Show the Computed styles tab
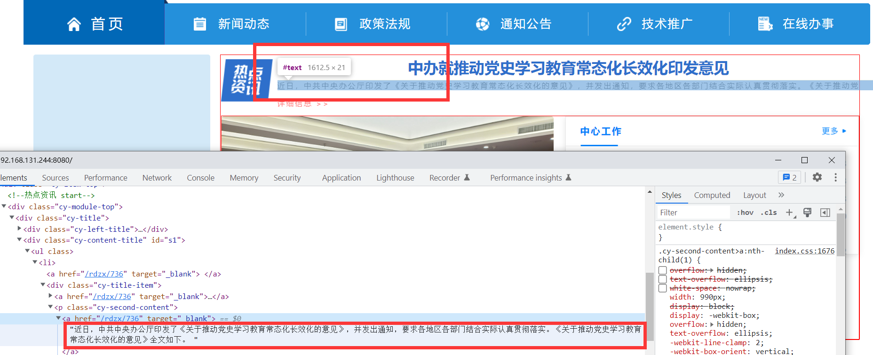The image size is (873, 355). tap(712, 195)
